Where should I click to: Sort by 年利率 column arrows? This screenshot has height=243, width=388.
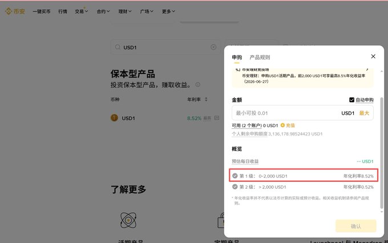[206, 99]
